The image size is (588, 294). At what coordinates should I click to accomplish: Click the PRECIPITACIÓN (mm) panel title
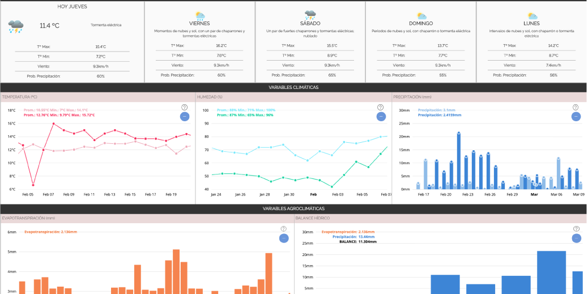coord(412,97)
